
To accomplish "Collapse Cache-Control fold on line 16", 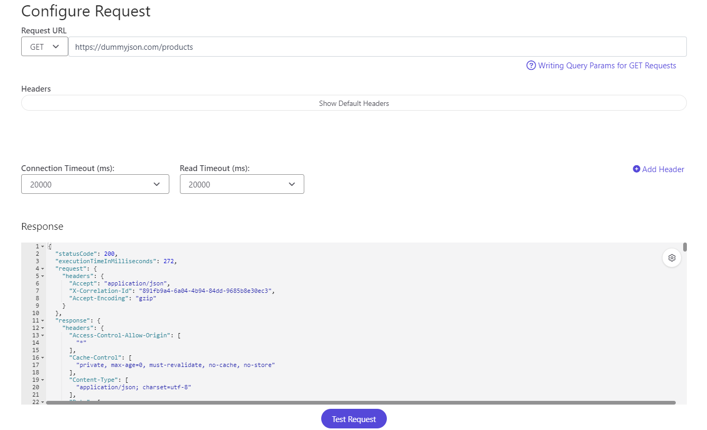I will (x=42, y=357).
